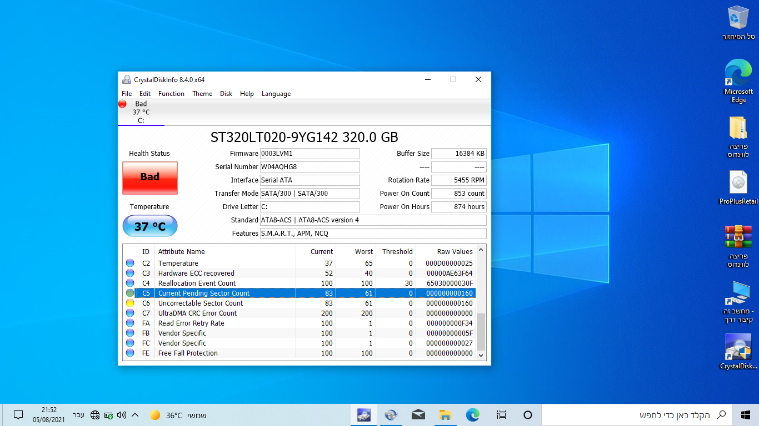The width and height of the screenshot is (759, 426).
Task: Select the C: disk tab label
Action: click(x=141, y=120)
